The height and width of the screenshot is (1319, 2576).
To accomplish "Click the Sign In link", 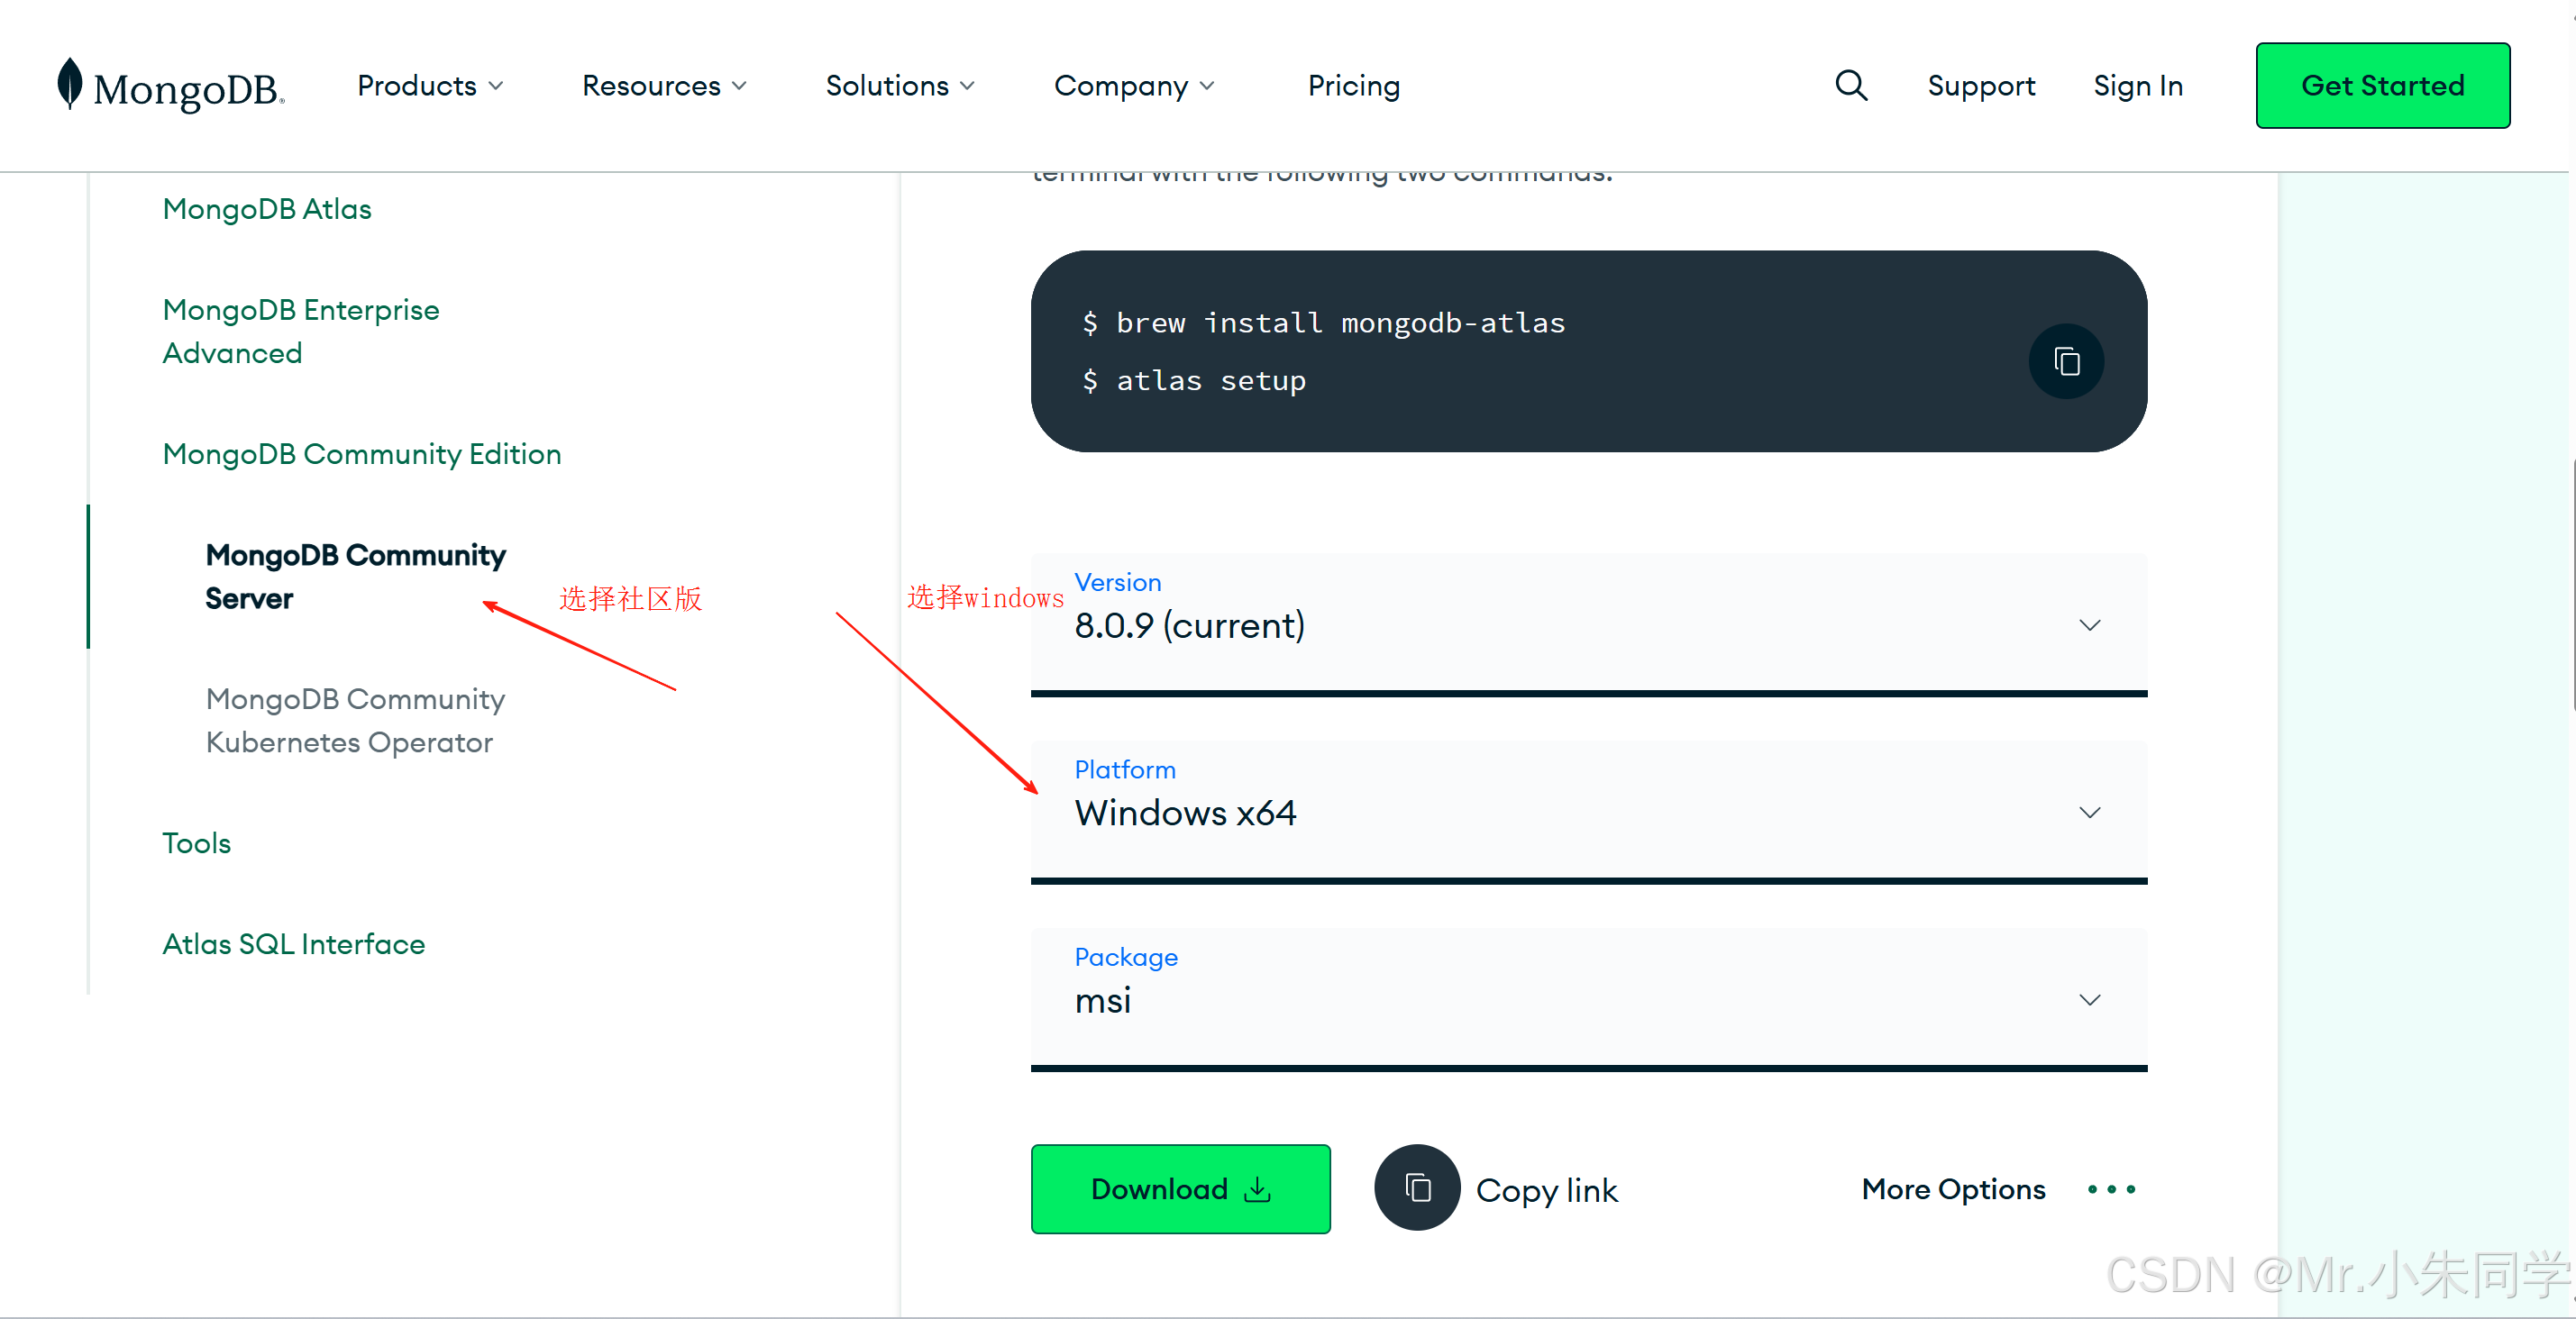I will coord(2137,86).
